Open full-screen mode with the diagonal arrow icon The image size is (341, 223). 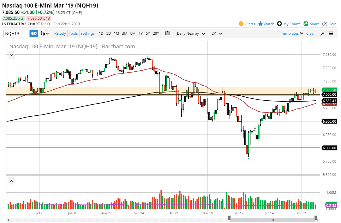click(x=322, y=33)
